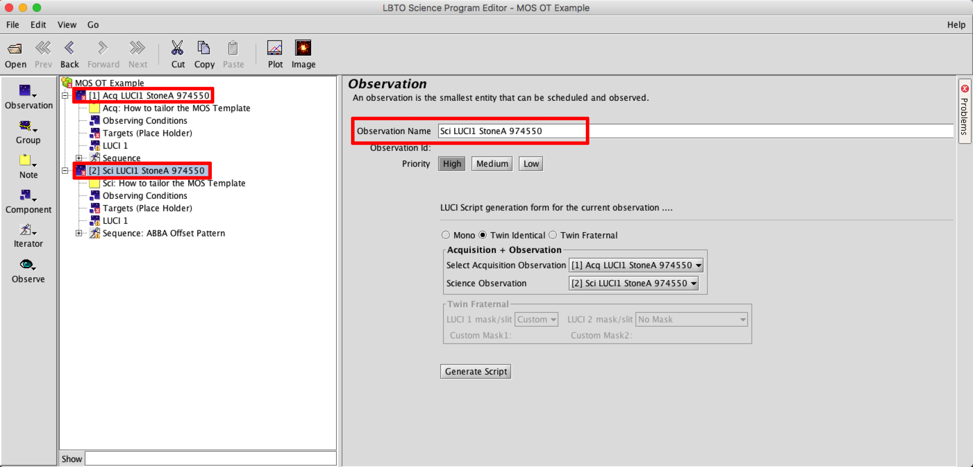Select Observing Conditions under Acq observation
The width and height of the screenshot is (973, 467).
click(145, 121)
